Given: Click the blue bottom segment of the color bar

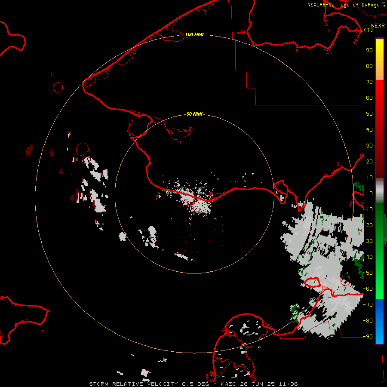Looking at the screenshot, I should tap(380, 322).
